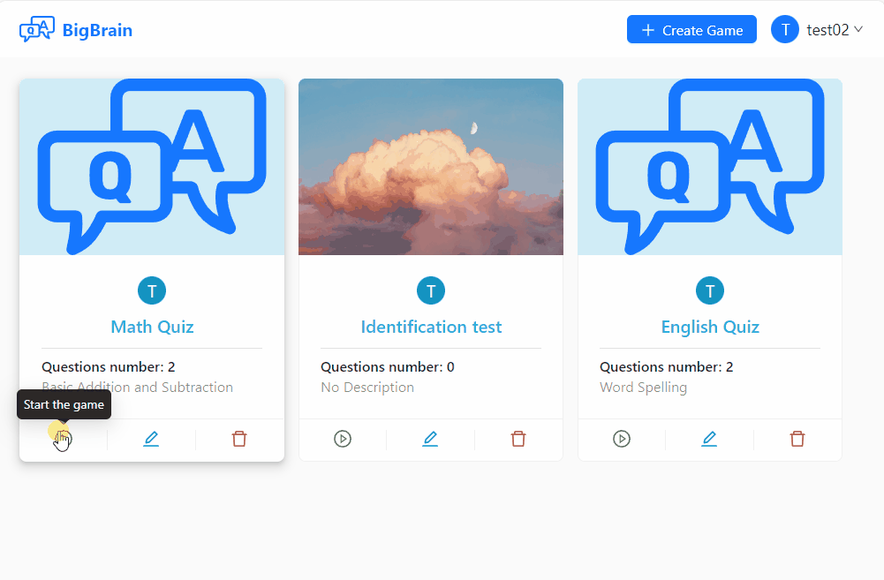Click the English Quiz cover thumbnail
Viewport: 884px width, 580px height.
(710, 167)
